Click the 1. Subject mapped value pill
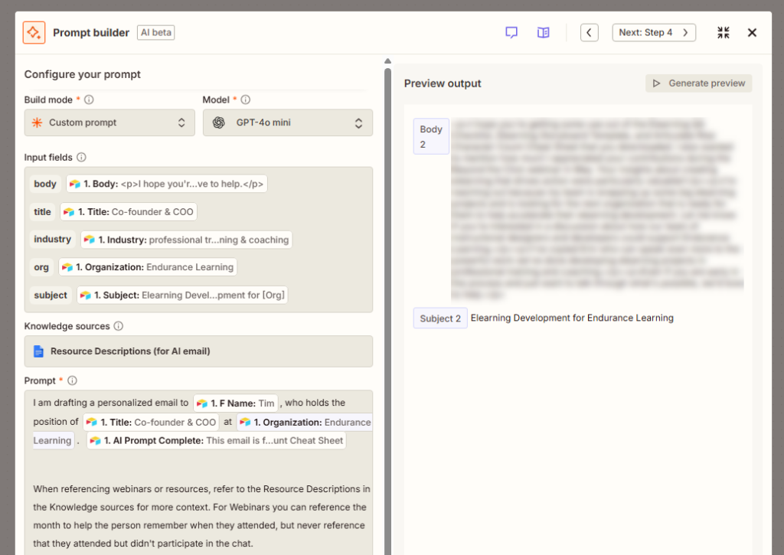Image resolution: width=784 pixels, height=555 pixels. tap(182, 295)
